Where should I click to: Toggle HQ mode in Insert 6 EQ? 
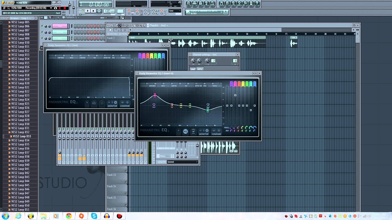point(185,131)
